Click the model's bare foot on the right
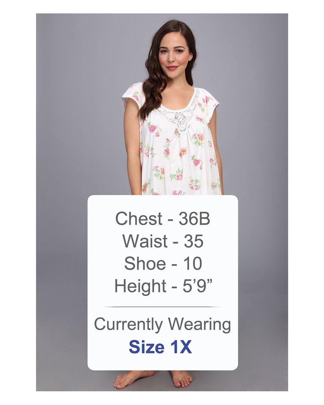The width and height of the screenshot is (324, 405). click(182, 379)
